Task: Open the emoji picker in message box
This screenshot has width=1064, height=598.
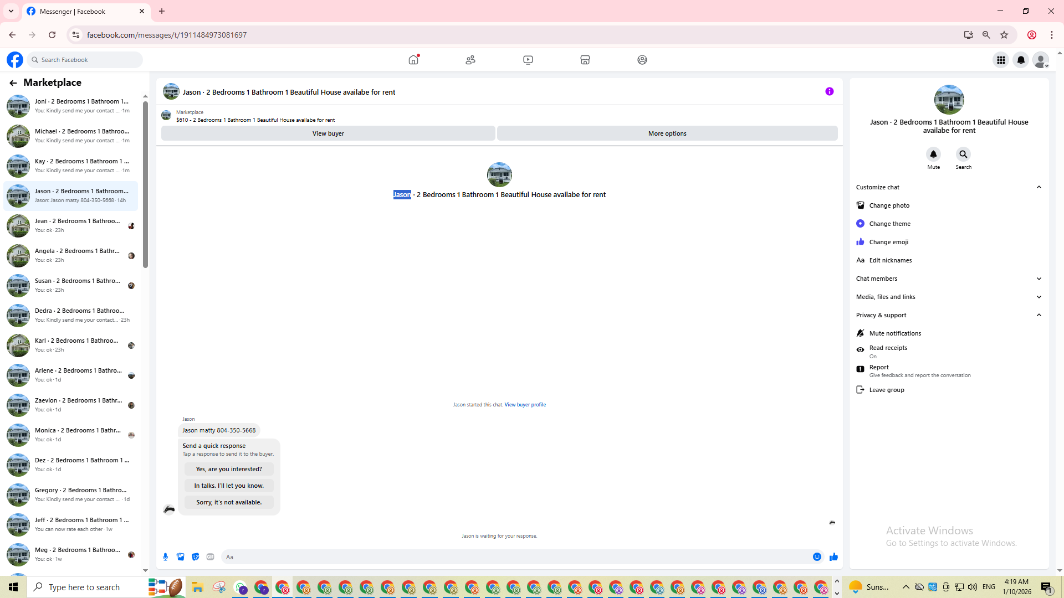Action: [x=817, y=557]
